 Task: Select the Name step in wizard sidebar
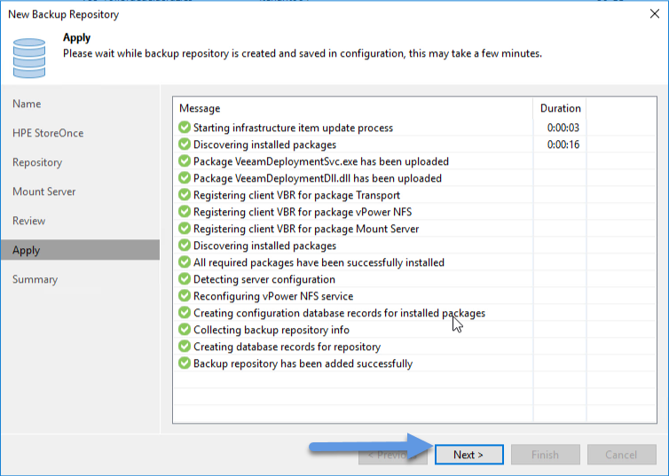[x=27, y=104]
